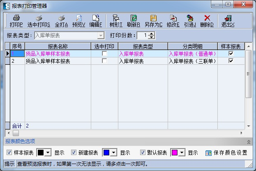This screenshot has width=256, height=171.
Task: Collapse the 报表颜色选项 panel
Action: 248,141
